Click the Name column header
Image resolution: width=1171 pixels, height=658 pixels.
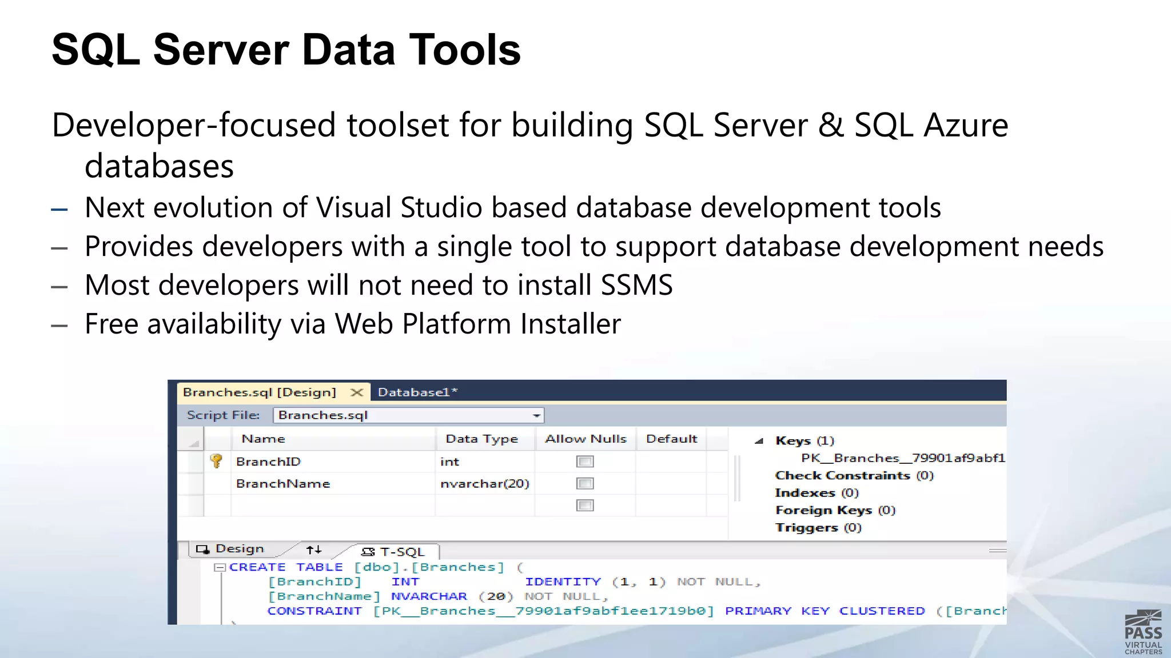coord(334,439)
